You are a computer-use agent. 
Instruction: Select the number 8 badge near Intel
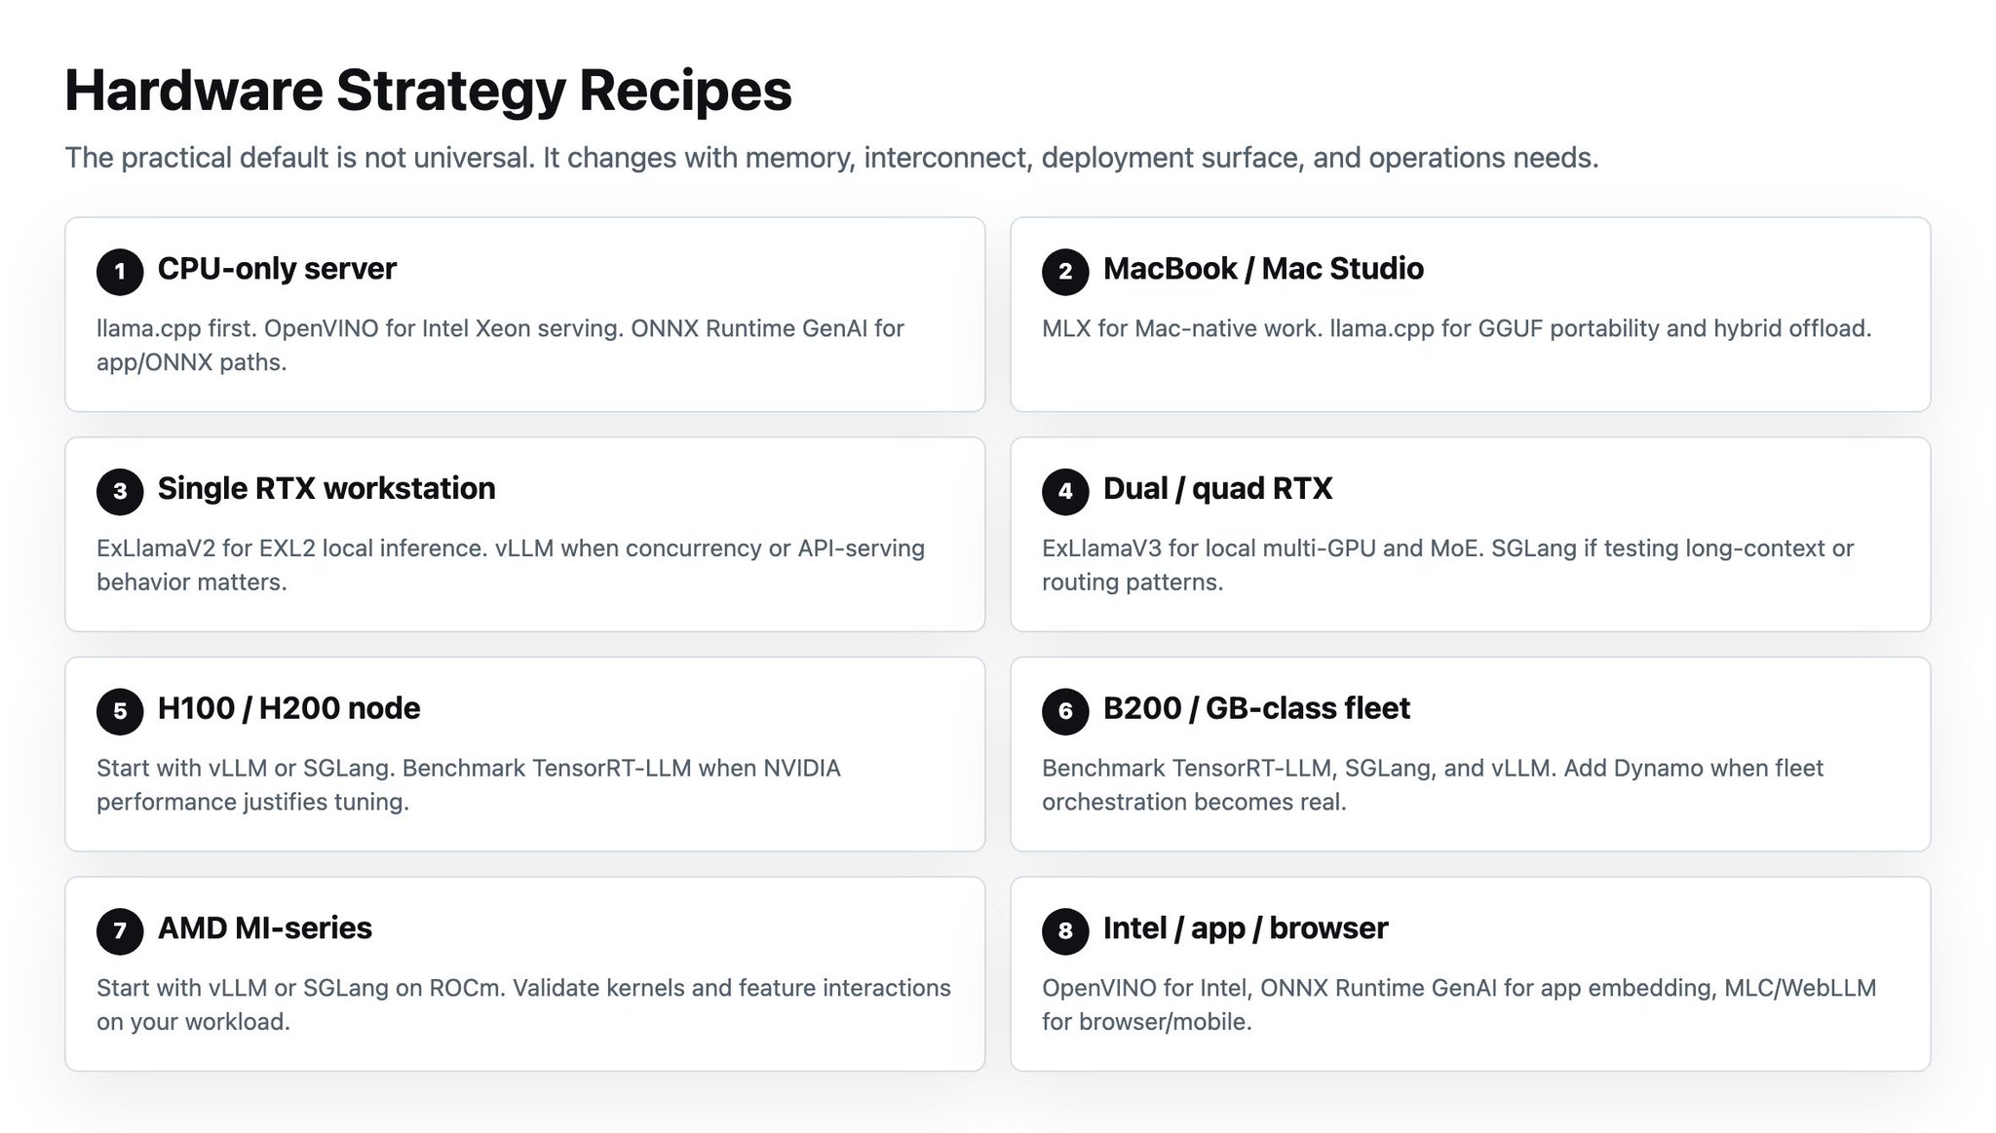click(1065, 930)
